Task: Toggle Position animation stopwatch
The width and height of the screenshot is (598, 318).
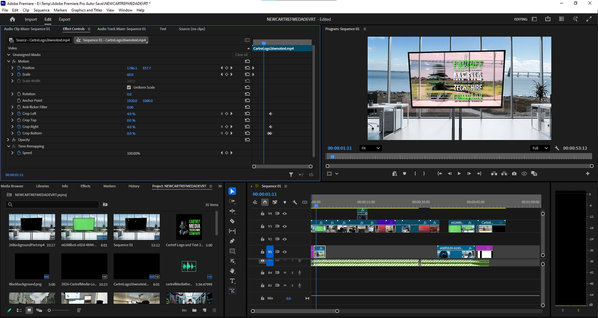Action: coord(19,68)
